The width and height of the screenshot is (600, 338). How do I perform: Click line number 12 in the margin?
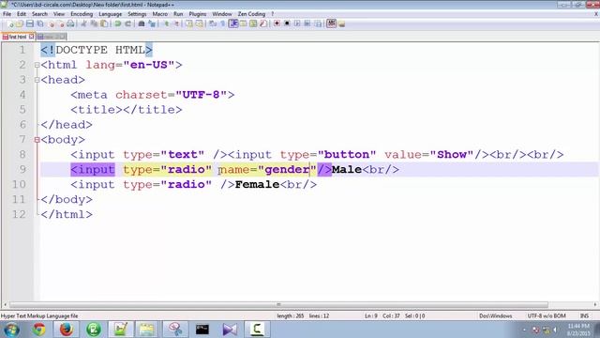coord(19,214)
